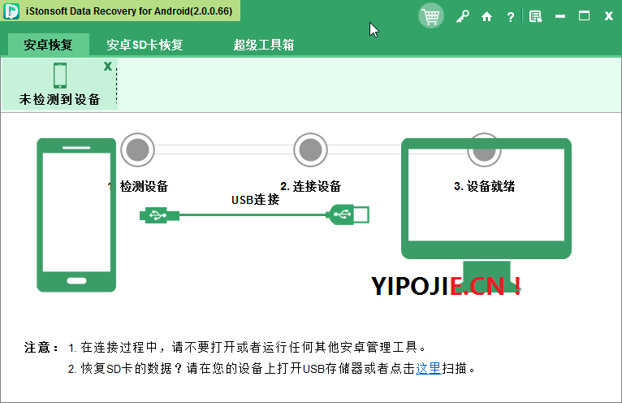Click the 这里 link to scan

[428, 368]
